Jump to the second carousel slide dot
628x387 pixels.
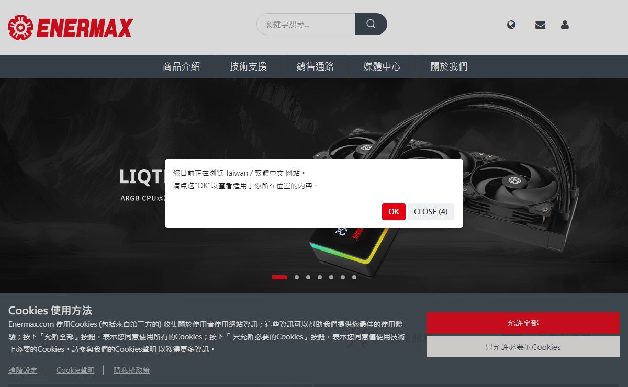(x=297, y=277)
